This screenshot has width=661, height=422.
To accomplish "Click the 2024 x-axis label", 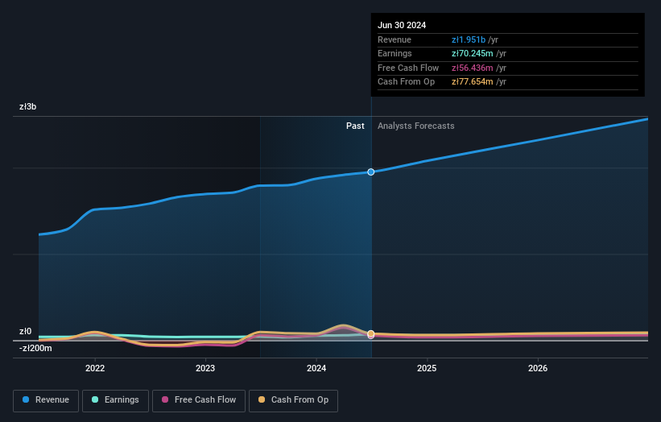I will coord(316,369).
